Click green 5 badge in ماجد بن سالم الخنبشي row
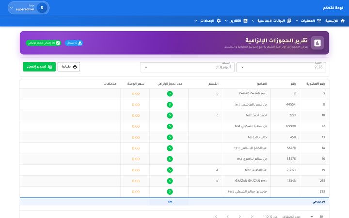The width and height of the screenshot is (349, 218). pos(170,192)
